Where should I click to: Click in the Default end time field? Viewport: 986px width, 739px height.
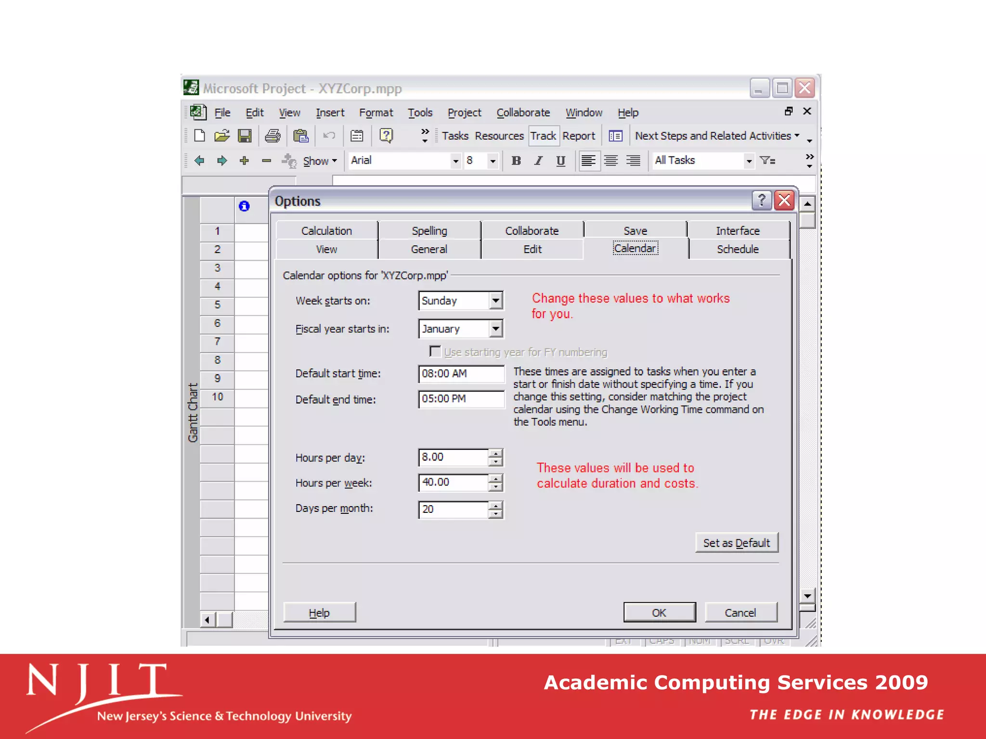click(461, 399)
